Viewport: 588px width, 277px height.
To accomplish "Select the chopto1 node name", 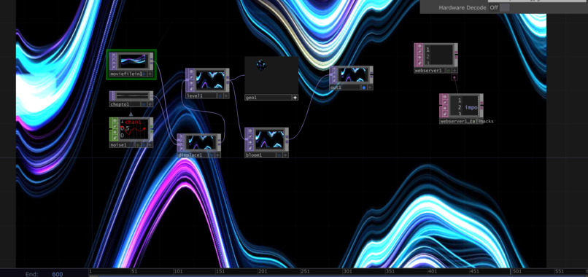I will pos(120,104).
